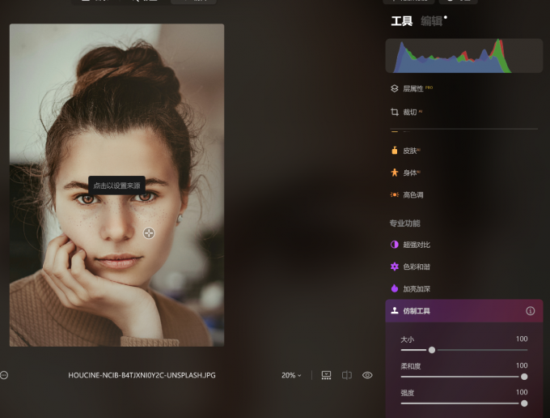Open the 20% zoom level dropdown
The image size is (550, 418).
[x=291, y=375]
